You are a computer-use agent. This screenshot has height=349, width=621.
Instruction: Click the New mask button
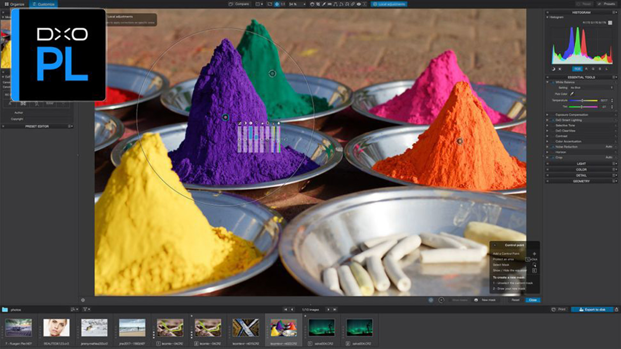485,300
